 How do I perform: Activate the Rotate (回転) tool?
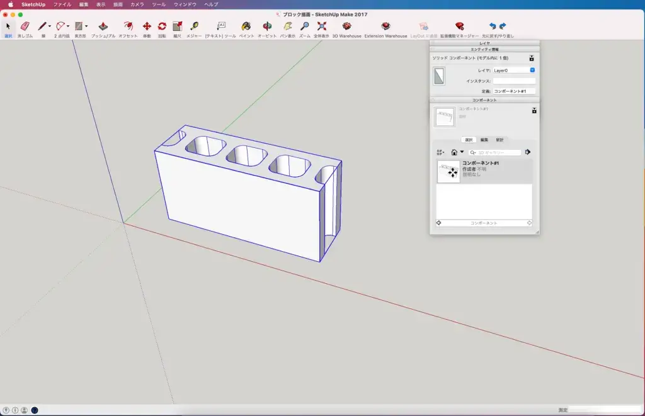162,26
